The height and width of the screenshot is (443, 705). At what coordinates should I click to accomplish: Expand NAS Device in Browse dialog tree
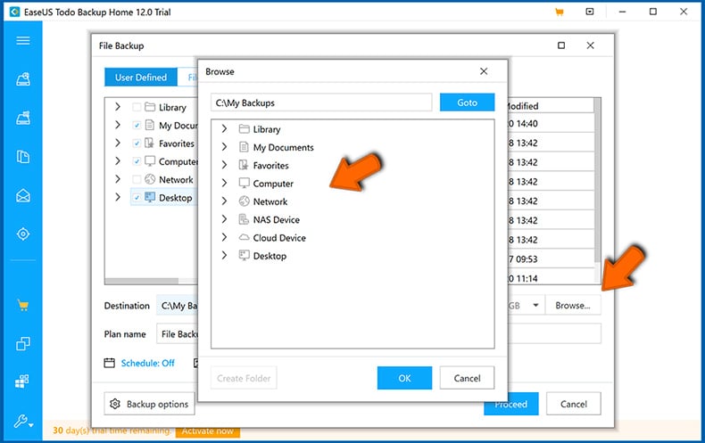[x=224, y=219]
